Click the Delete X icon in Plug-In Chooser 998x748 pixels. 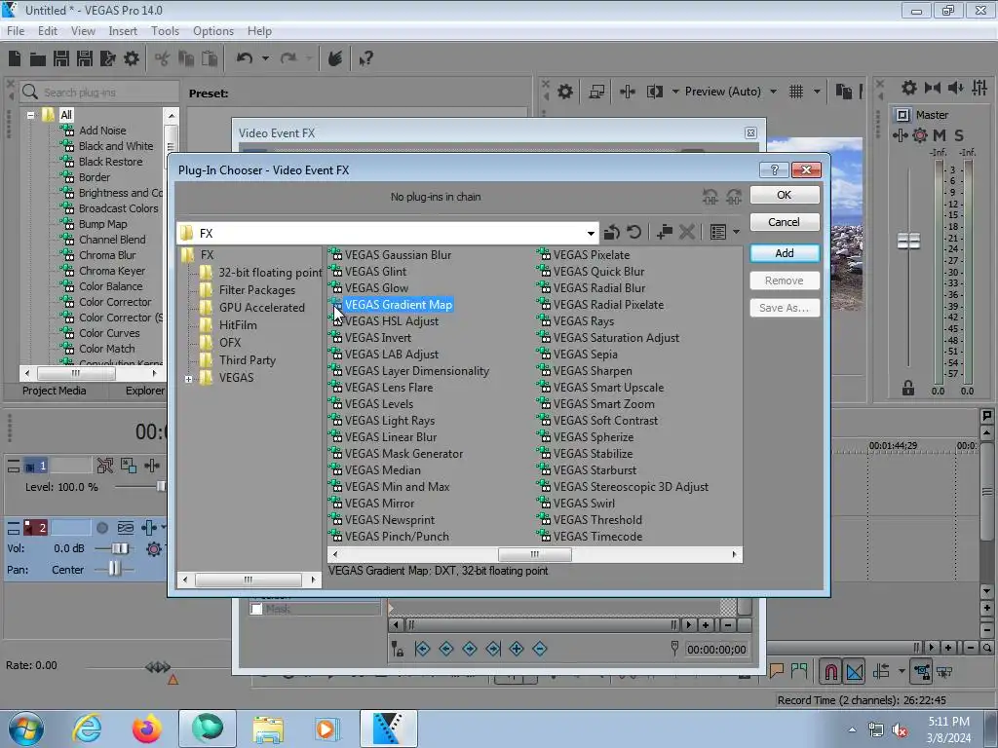[x=687, y=232]
